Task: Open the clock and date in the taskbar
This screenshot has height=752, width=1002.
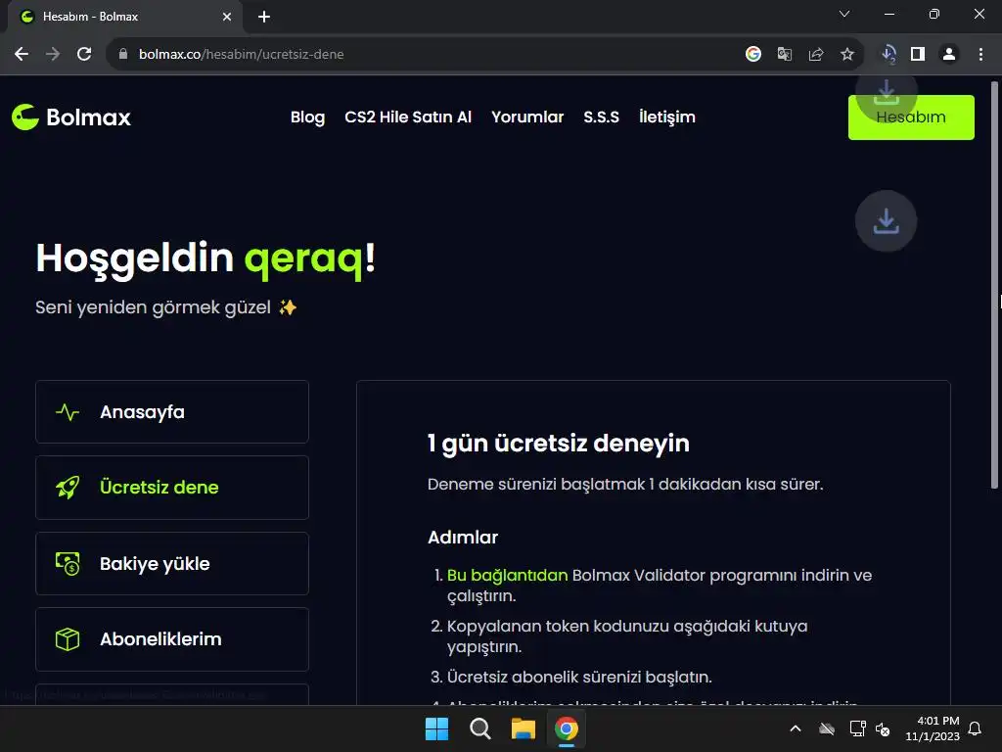Action: 933,728
